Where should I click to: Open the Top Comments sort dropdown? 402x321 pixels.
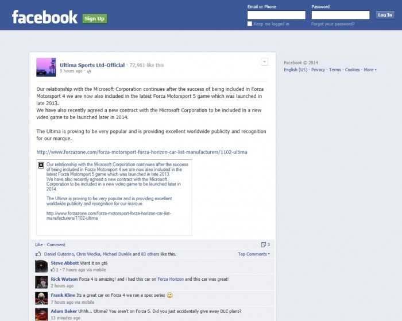pyautogui.click(x=254, y=254)
